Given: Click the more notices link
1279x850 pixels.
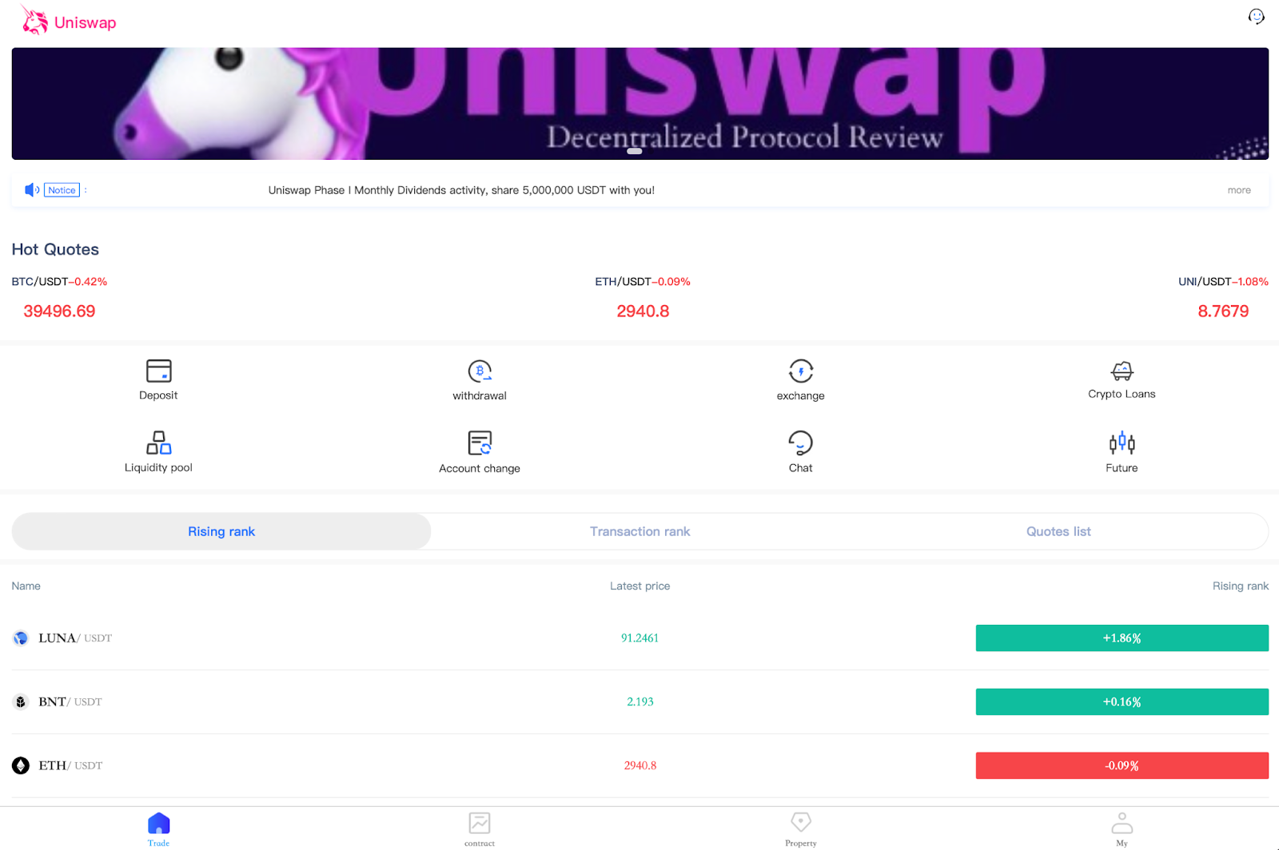Looking at the screenshot, I should coord(1239,190).
